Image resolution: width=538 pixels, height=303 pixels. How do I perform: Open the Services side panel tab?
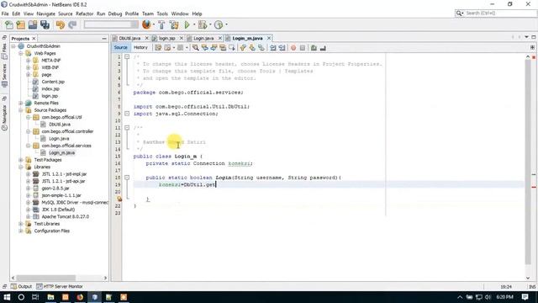(x=4, y=75)
